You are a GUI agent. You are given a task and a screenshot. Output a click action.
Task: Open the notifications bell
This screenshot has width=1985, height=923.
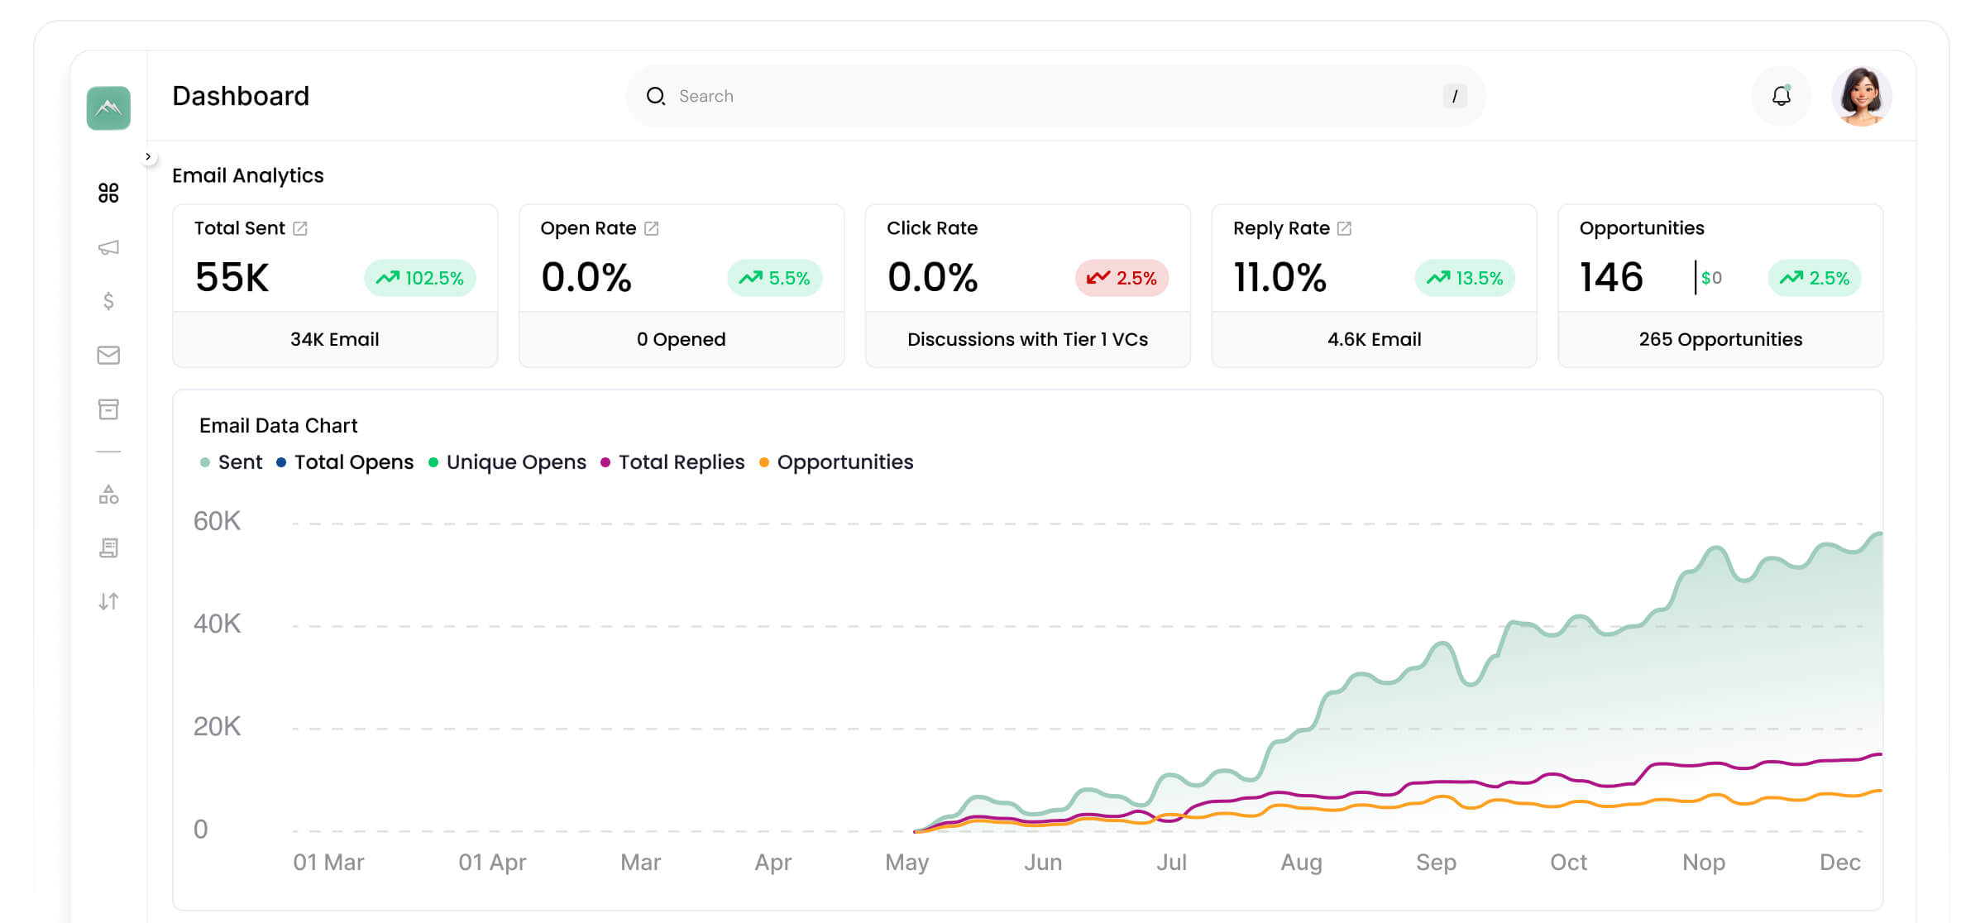tap(1781, 96)
